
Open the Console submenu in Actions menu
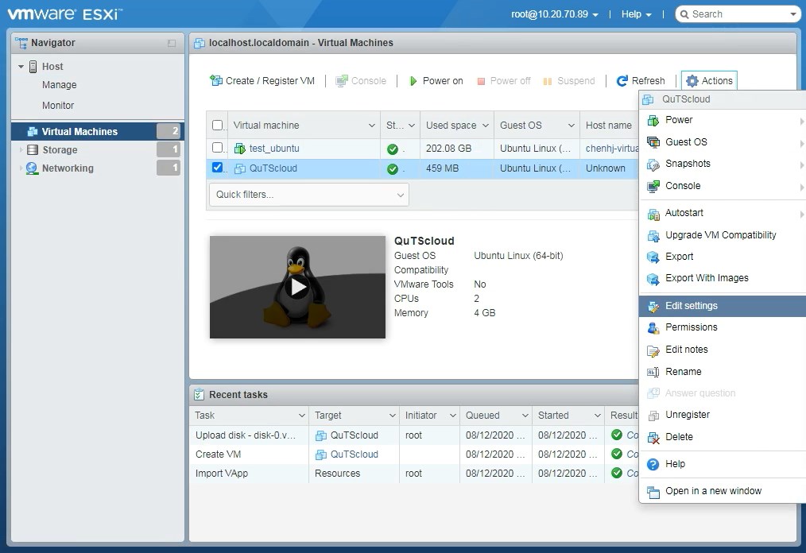pos(723,186)
